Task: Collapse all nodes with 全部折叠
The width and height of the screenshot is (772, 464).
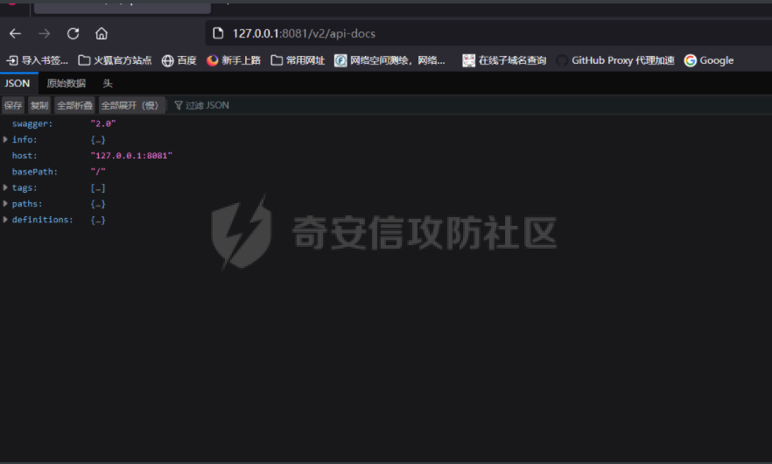Action: pos(74,105)
